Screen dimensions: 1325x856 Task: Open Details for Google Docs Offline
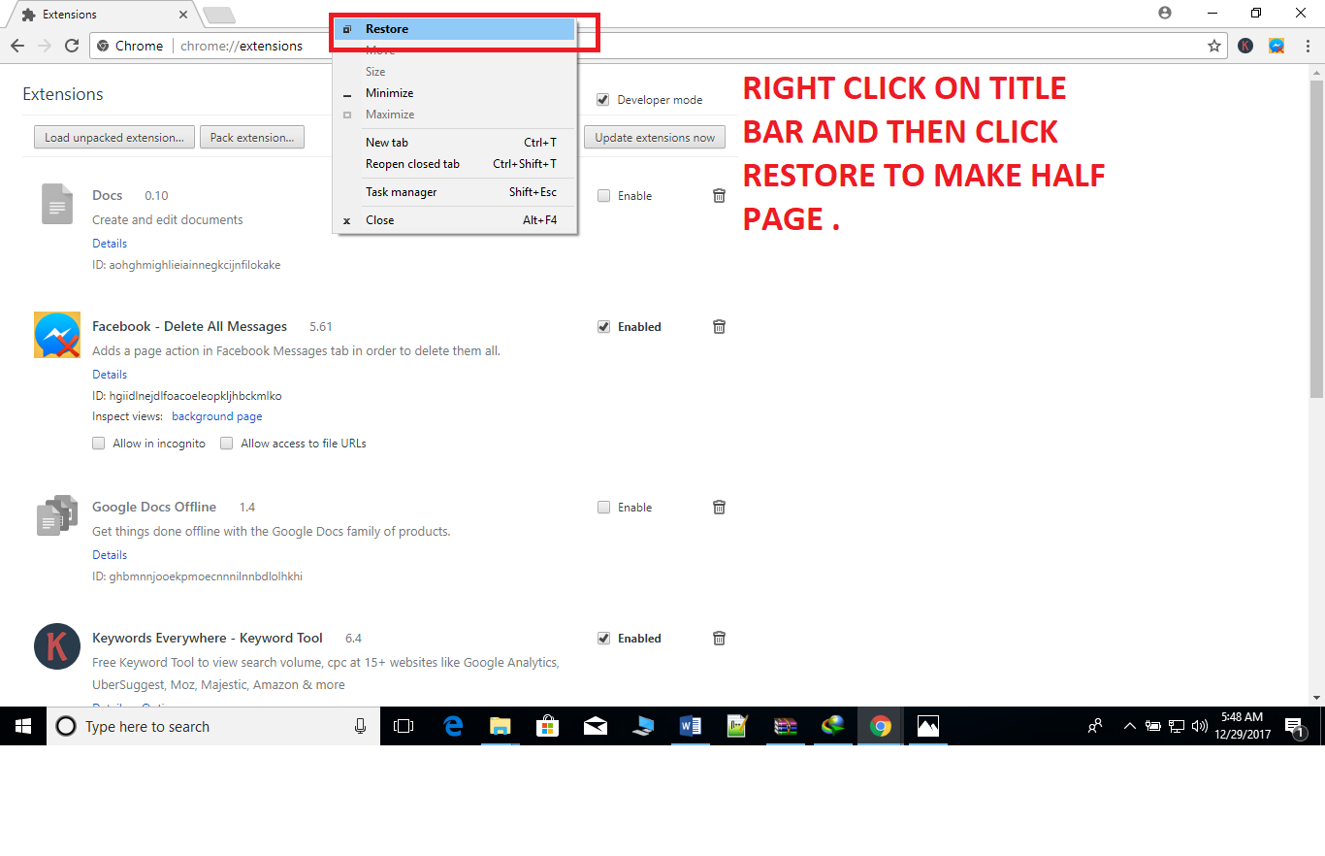109,554
